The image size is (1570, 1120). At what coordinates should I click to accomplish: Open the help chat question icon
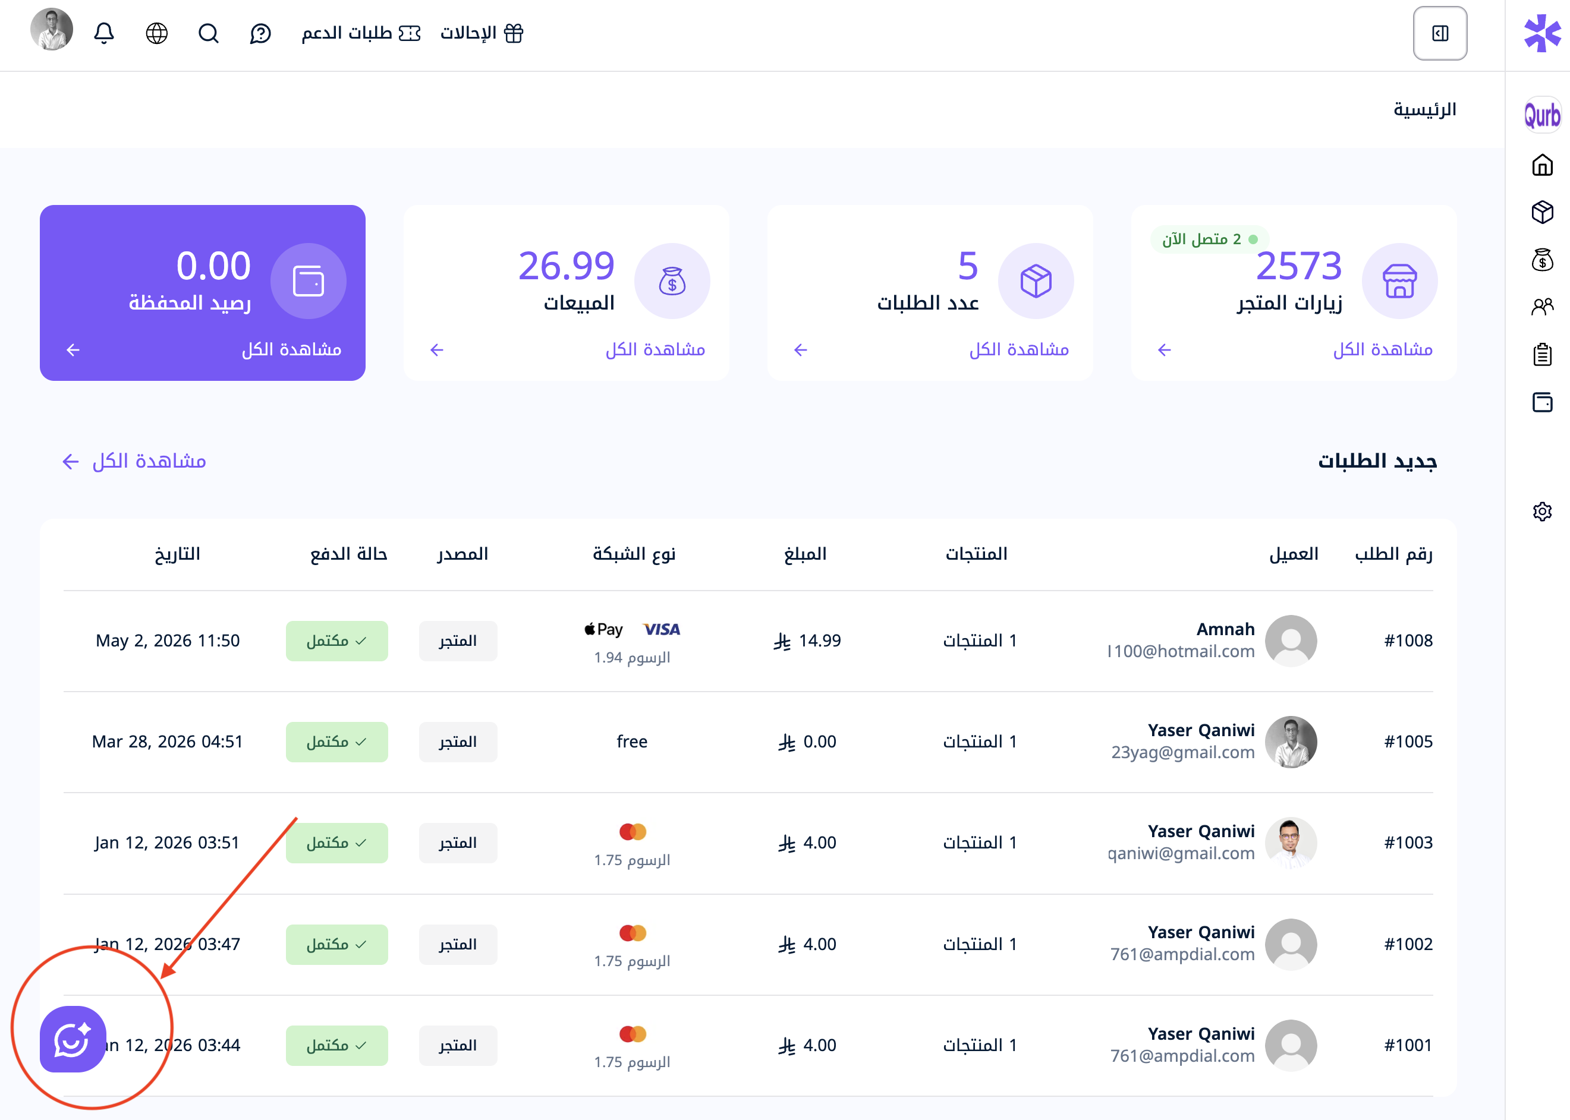[x=260, y=33]
